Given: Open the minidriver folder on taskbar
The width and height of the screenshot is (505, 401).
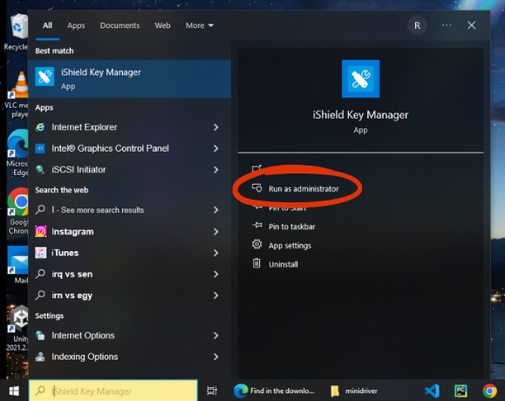Looking at the screenshot, I should point(354,391).
